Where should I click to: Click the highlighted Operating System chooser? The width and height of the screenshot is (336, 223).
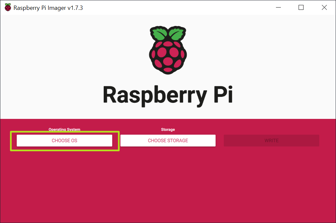64,140
